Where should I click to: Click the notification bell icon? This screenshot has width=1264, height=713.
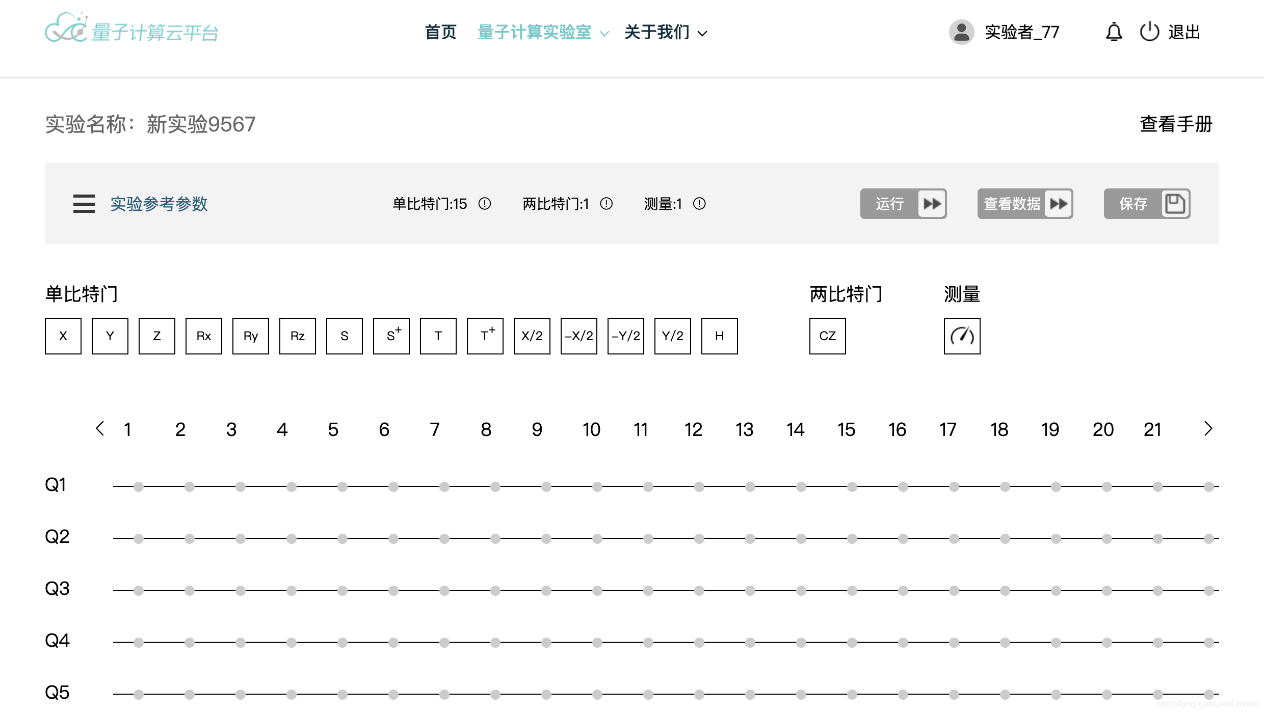1114,32
